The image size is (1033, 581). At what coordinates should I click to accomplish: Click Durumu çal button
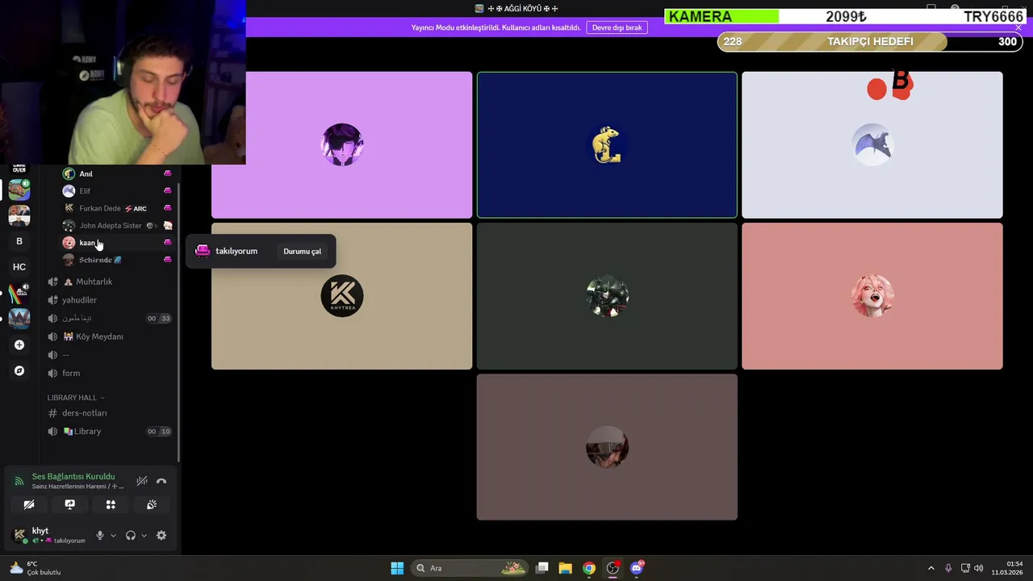302,251
